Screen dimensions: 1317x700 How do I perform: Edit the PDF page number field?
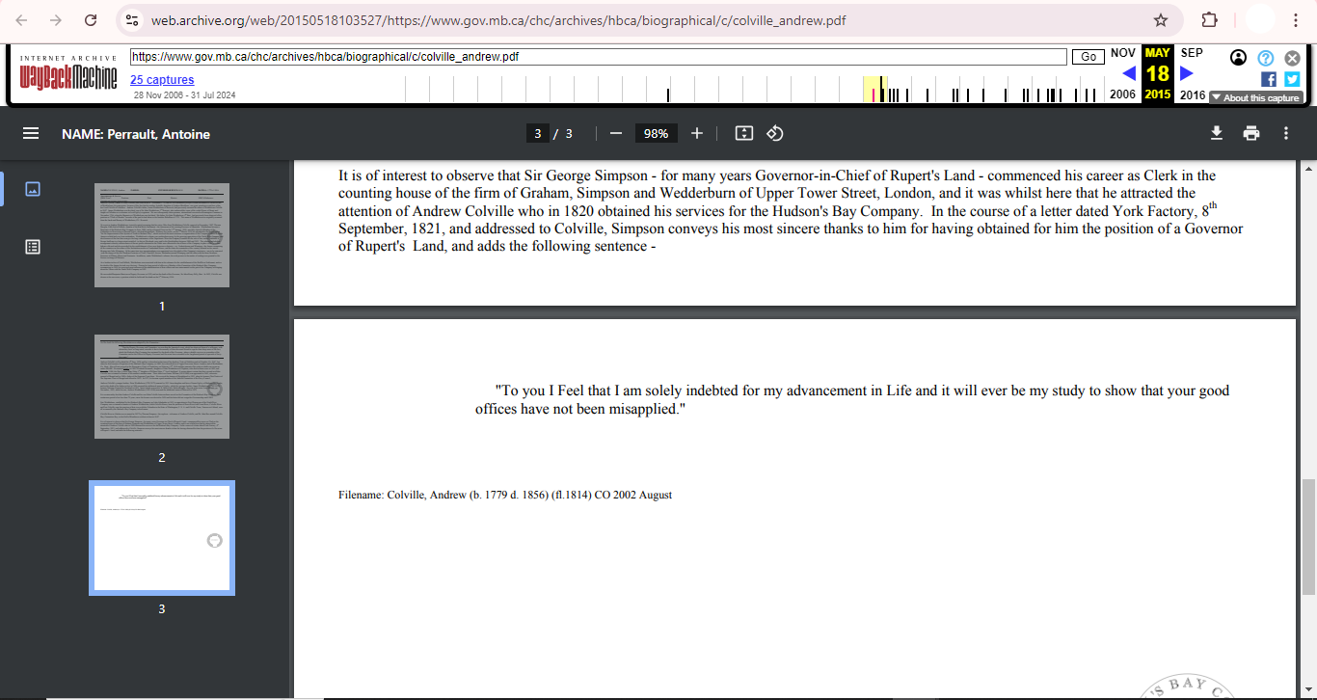pyautogui.click(x=538, y=133)
